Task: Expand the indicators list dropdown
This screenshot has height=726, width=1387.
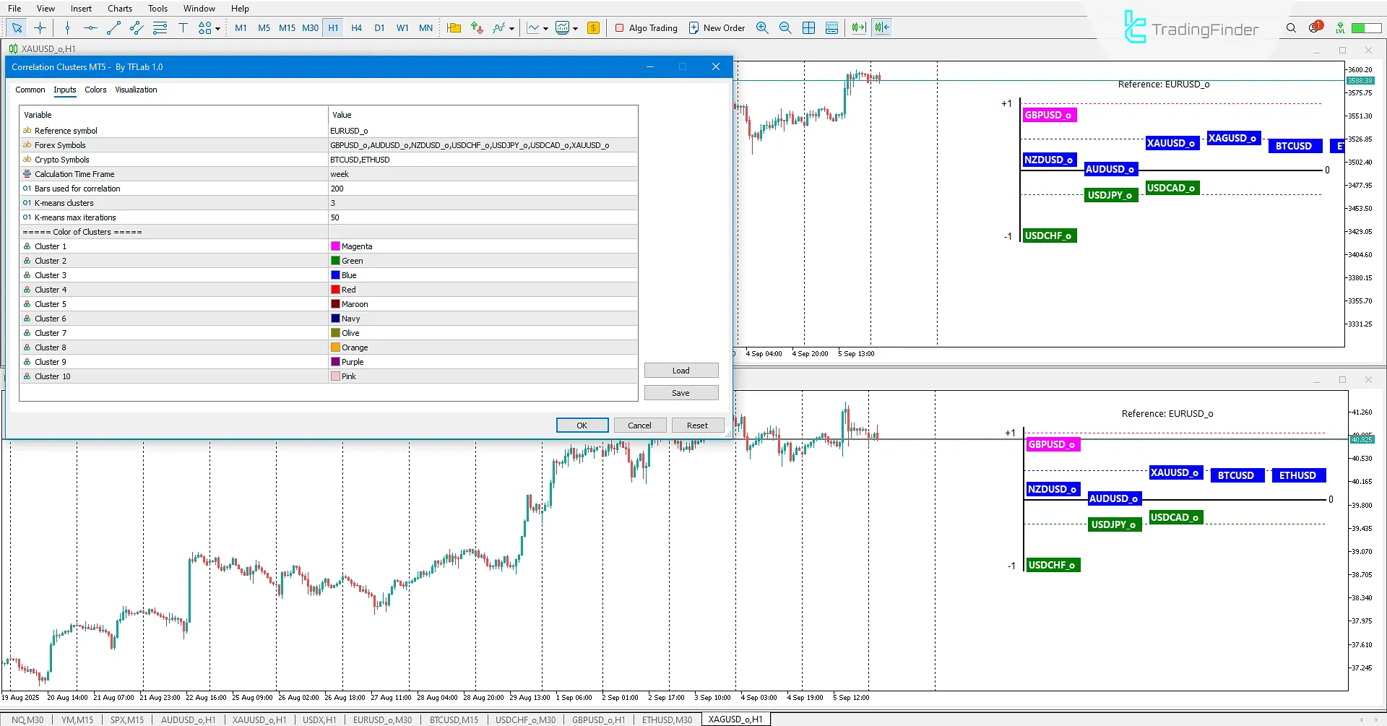Action: (511, 29)
